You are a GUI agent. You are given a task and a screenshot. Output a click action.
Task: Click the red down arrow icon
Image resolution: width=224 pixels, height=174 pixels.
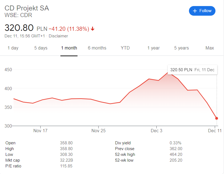tap(93, 29)
